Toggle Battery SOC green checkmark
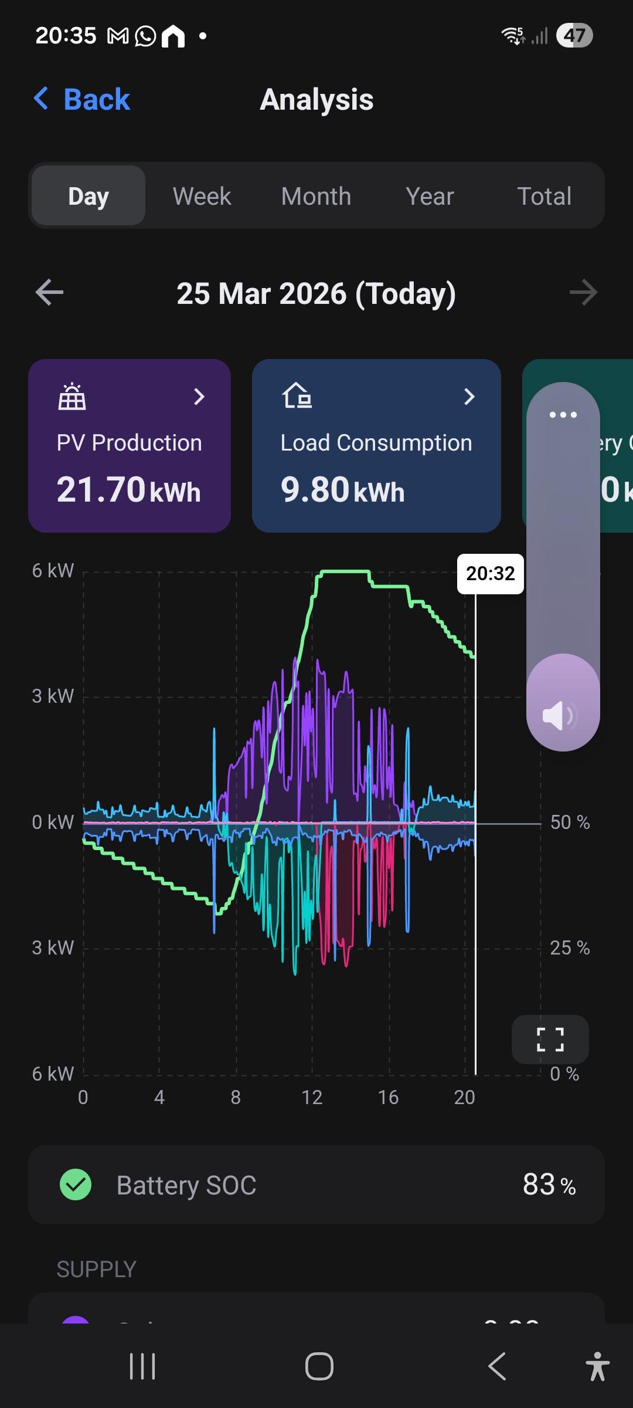Image resolution: width=633 pixels, height=1408 pixels. [x=76, y=1184]
